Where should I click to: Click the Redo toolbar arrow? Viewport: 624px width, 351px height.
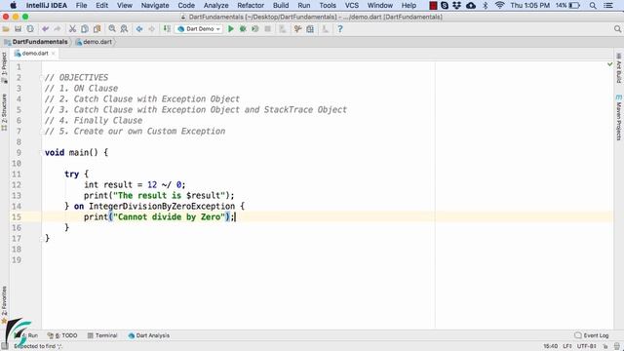click(58, 29)
